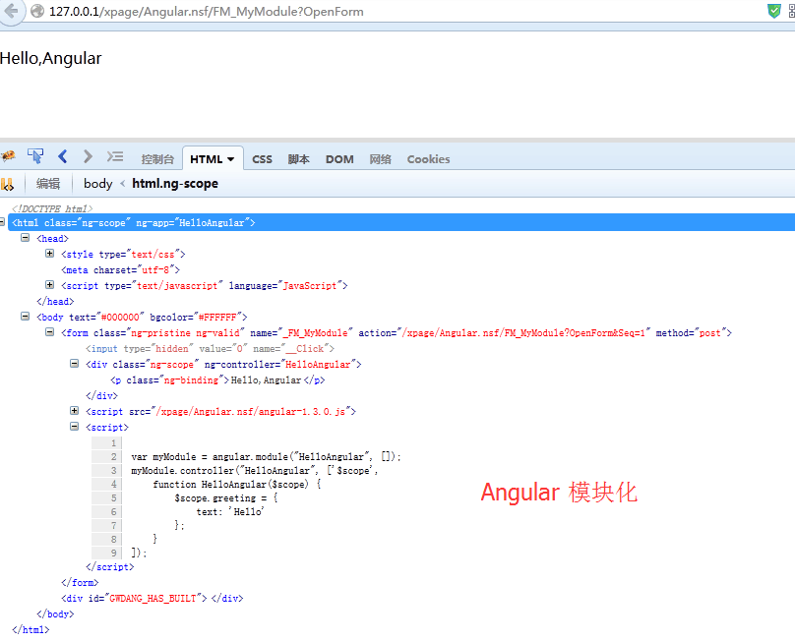Open the HTML tab dropdown arrow
795x642 pixels.
pyautogui.click(x=231, y=159)
